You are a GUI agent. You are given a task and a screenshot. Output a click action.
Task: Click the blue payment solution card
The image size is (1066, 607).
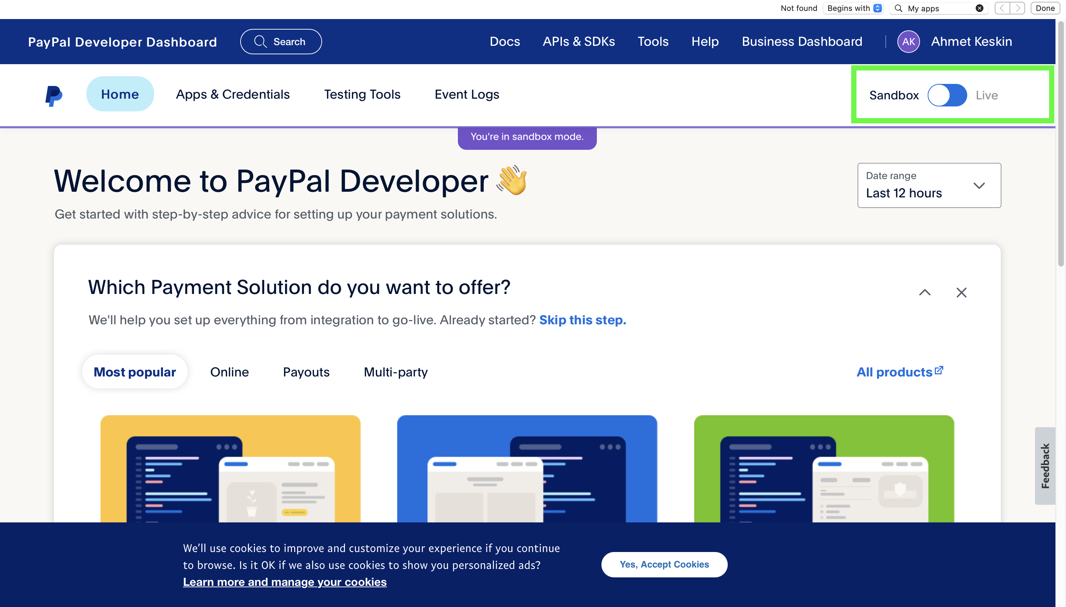(527, 468)
